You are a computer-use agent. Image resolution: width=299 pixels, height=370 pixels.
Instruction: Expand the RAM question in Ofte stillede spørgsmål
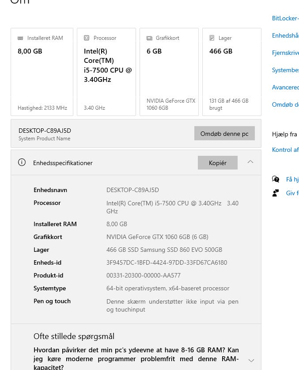(251, 360)
